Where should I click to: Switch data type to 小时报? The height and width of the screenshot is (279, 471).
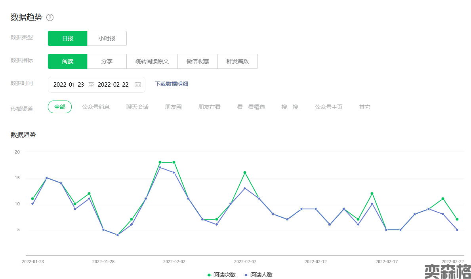pos(107,38)
